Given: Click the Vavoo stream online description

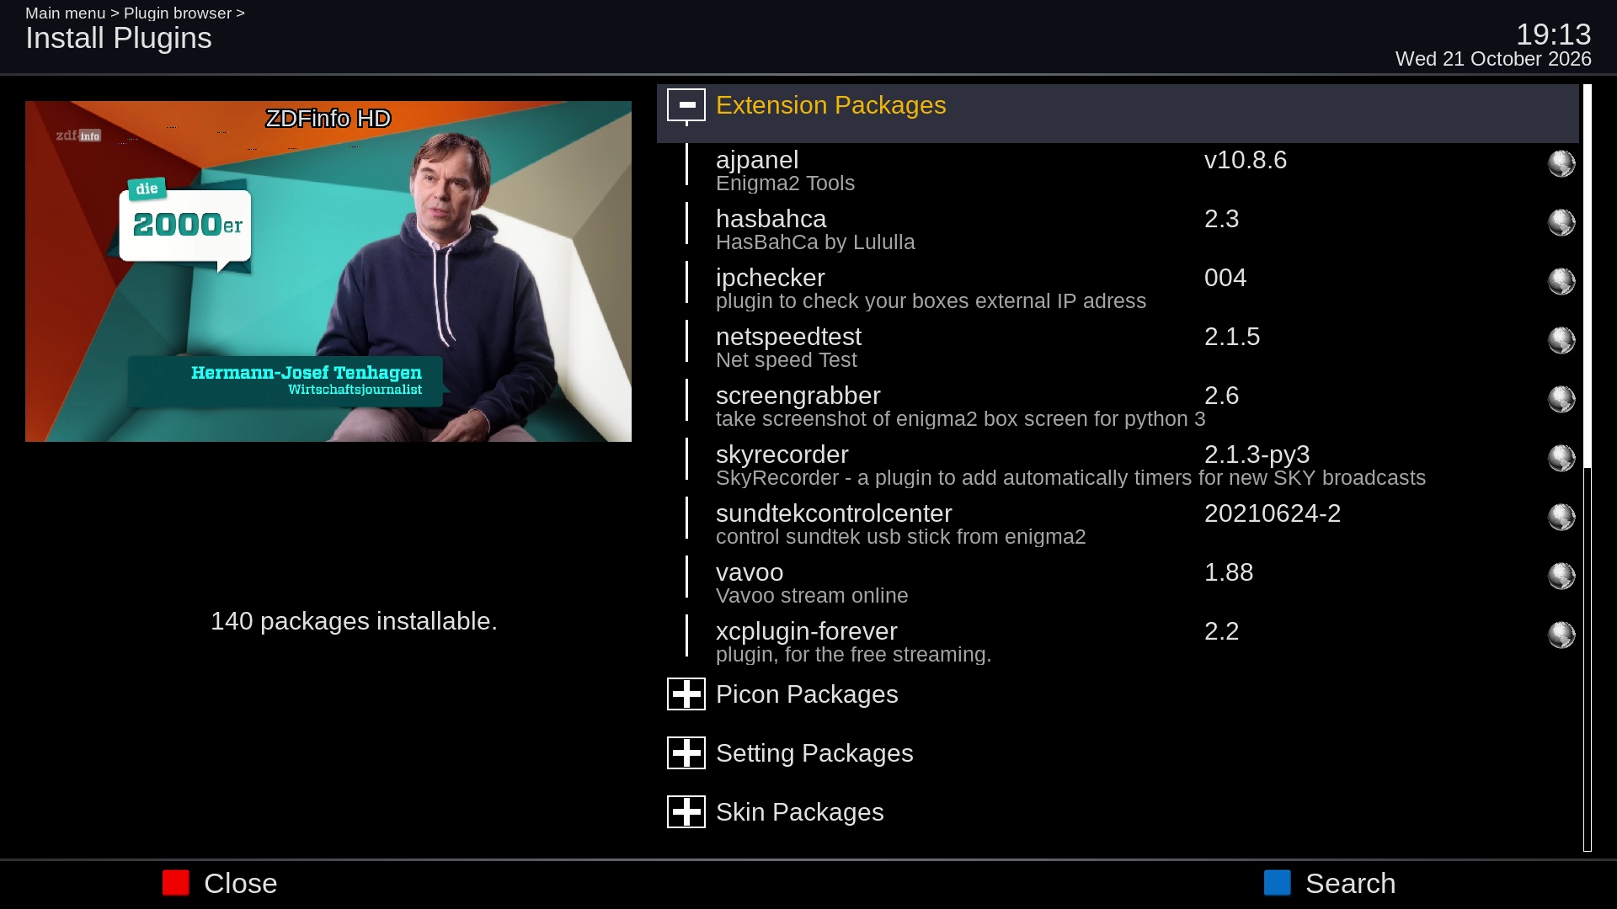Looking at the screenshot, I should 812,596.
